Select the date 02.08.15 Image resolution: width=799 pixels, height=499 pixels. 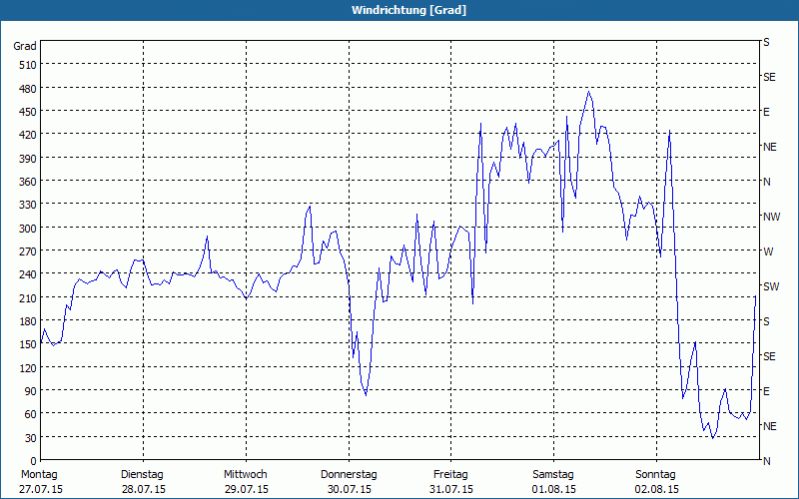[657, 490]
